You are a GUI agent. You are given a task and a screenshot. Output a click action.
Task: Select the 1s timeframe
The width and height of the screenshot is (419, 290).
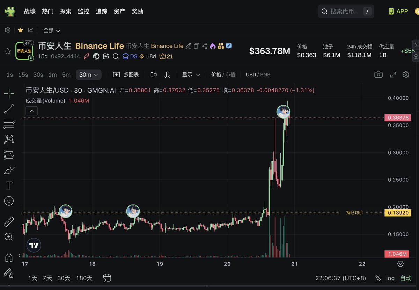coord(10,75)
